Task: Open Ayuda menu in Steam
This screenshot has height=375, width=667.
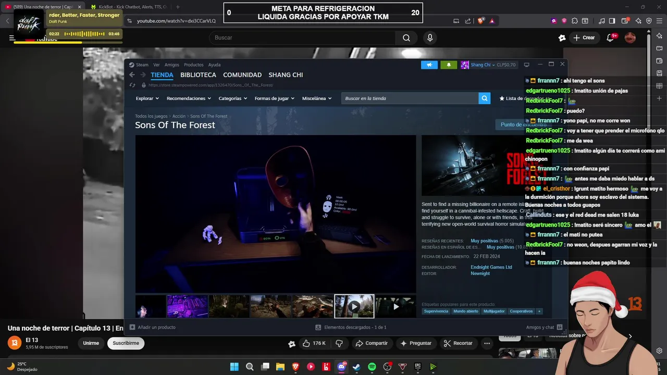Action: (215, 65)
